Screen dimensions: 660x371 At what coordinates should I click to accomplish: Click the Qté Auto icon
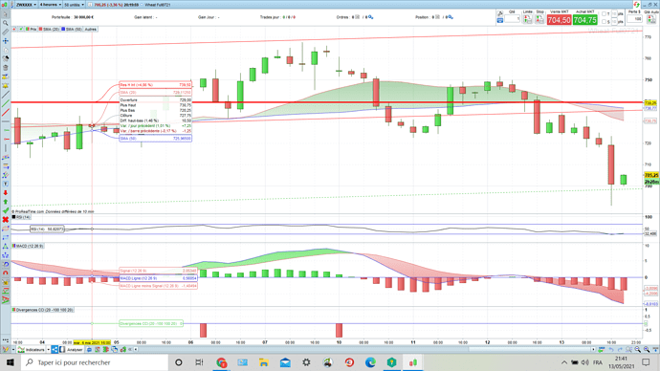[x=651, y=19]
